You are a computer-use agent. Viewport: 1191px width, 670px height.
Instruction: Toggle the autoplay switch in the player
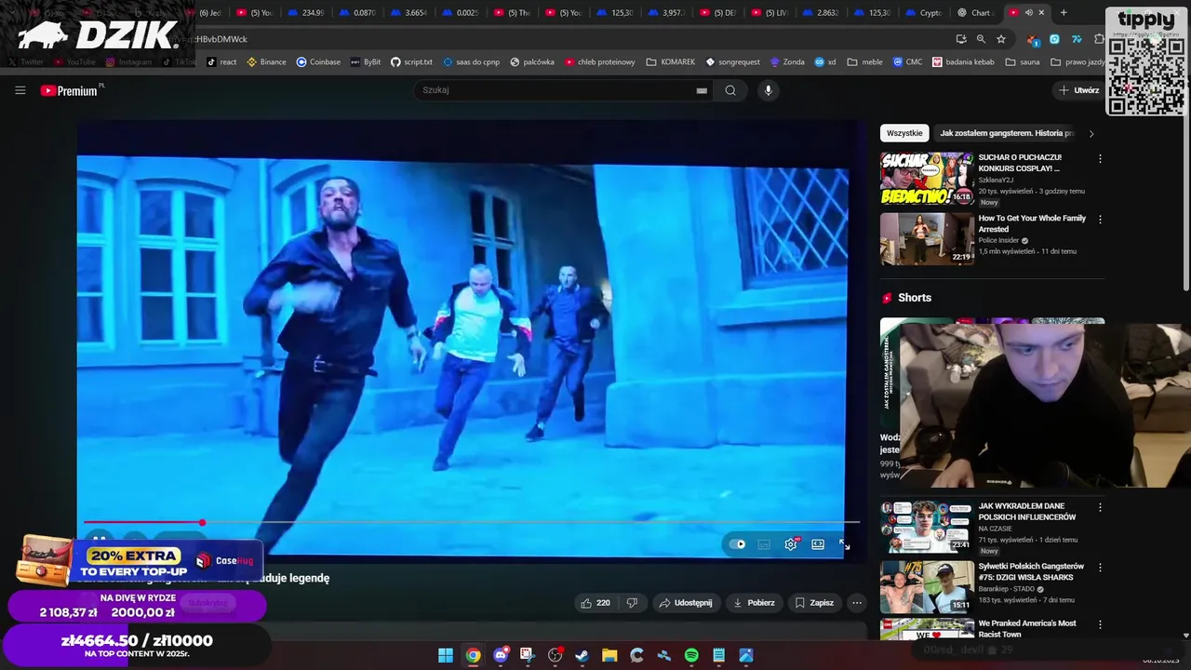coord(737,544)
